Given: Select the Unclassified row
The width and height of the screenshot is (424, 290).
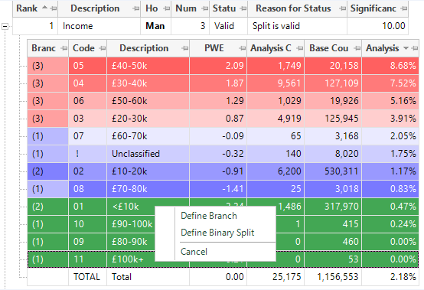Looking at the screenshot, I should tap(223, 154).
